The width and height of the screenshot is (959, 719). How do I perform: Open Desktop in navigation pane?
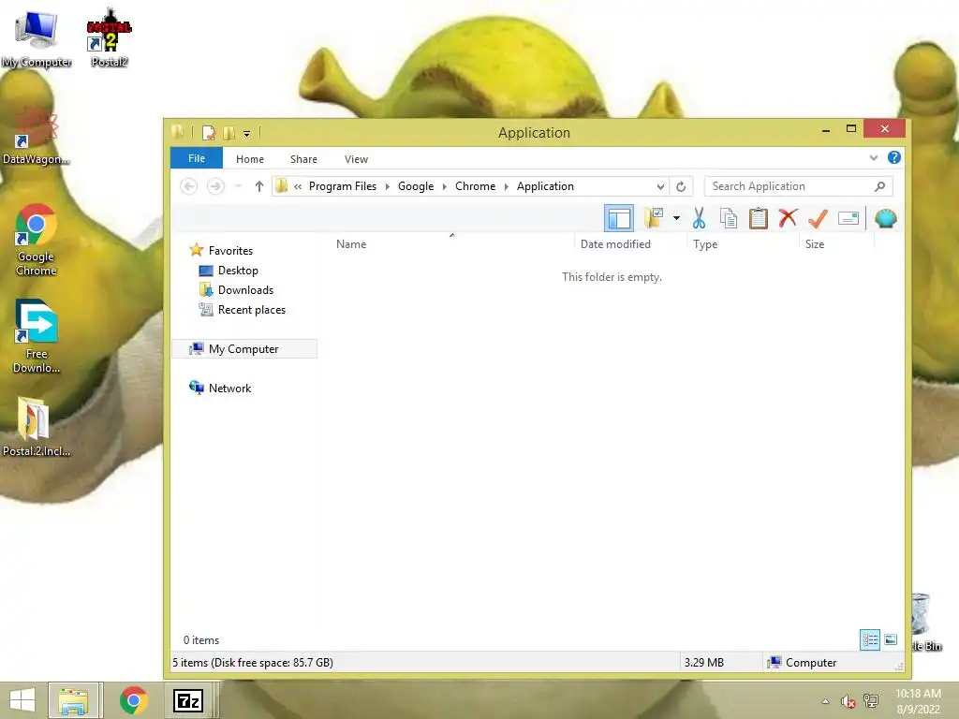238,271
